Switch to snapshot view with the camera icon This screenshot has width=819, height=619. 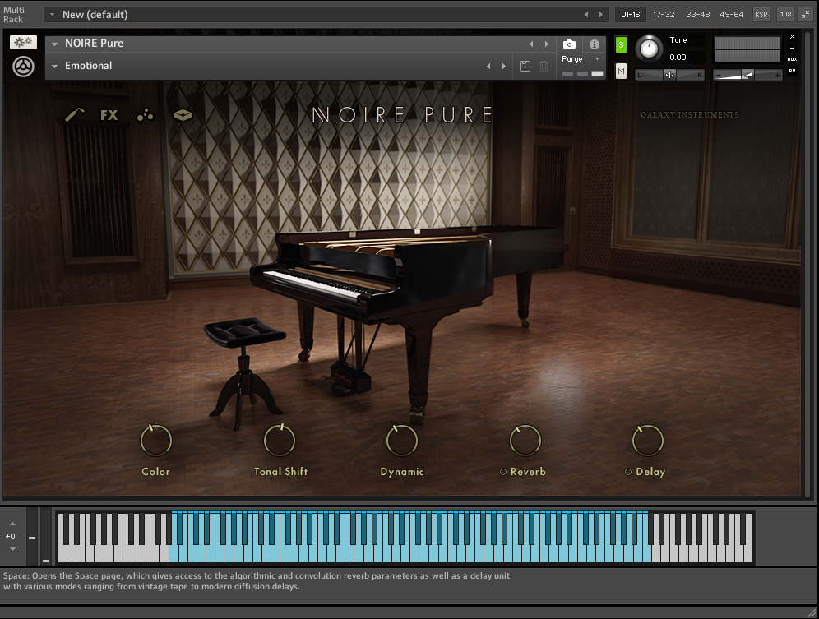tap(569, 44)
